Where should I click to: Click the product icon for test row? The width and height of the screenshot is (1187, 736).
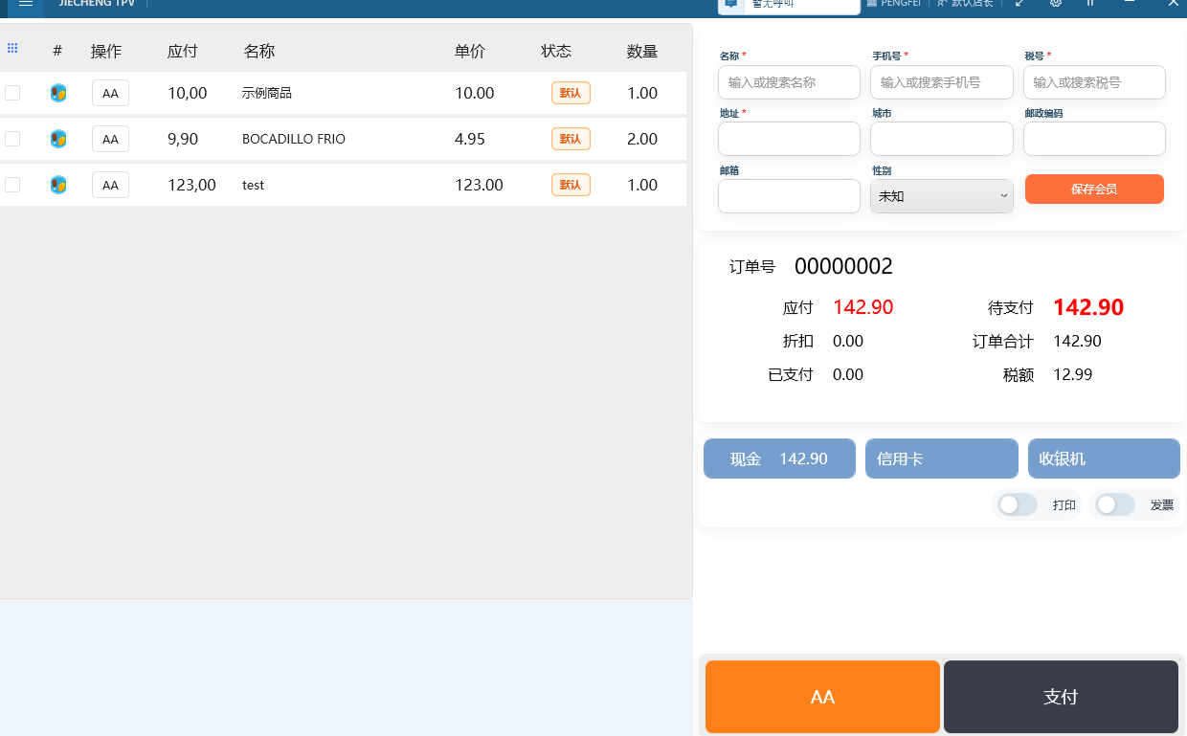click(58, 185)
